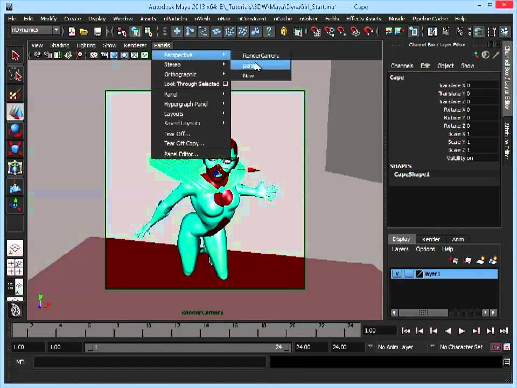Switch to the Render layer tab

[x=431, y=239]
